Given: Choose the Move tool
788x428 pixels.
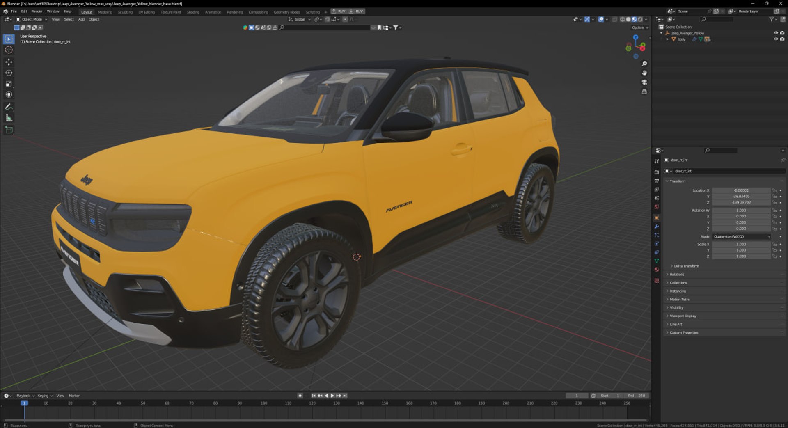Looking at the screenshot, I should (x=9, y=62).
